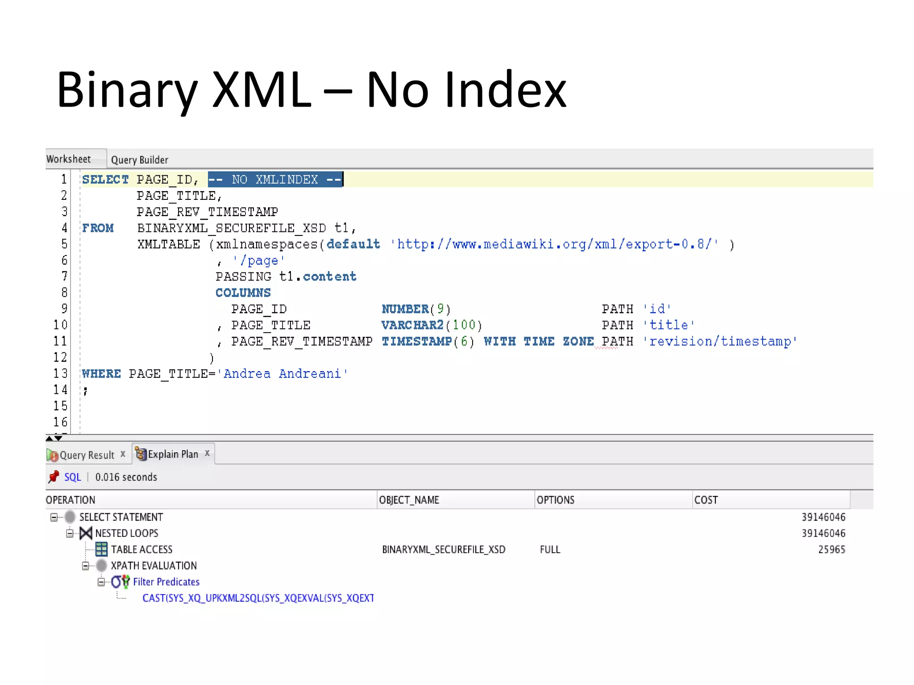Image resolution: width=914 pixels, height=685 pixels.
Task: Click line number 5 in gutter
Action: coord(64,244)
